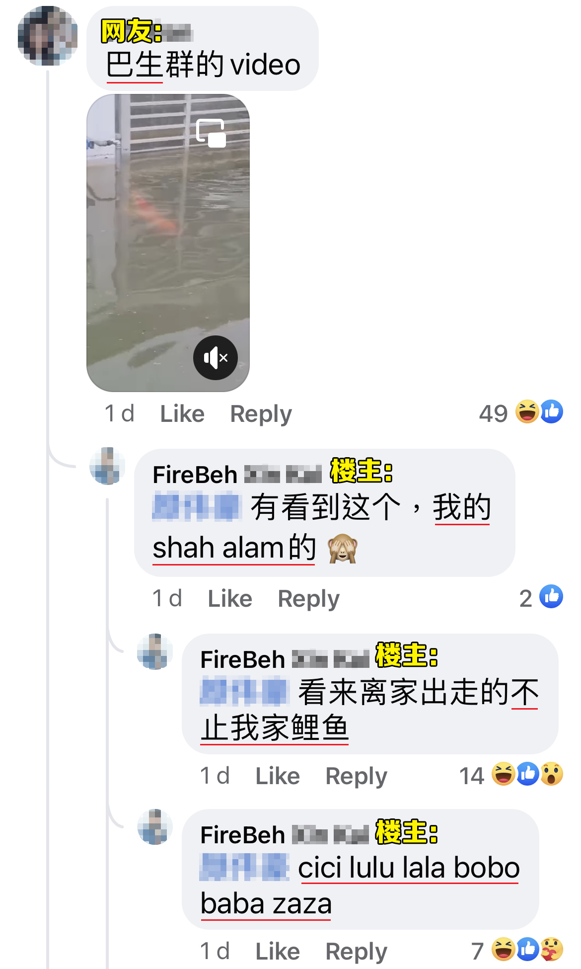This screenshot has width=581, height=969.
Task: View the 7 reactions on cici lulu reply
Action: [517, 950]
